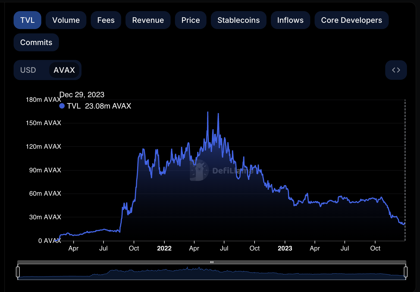Enable Inflows on the chart

click(x=290, y=20)
